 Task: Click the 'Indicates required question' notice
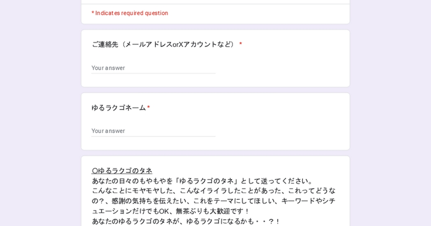130,13
